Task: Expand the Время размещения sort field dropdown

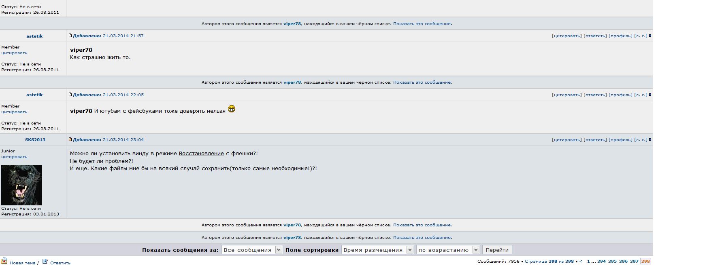Action: [377, 250]
